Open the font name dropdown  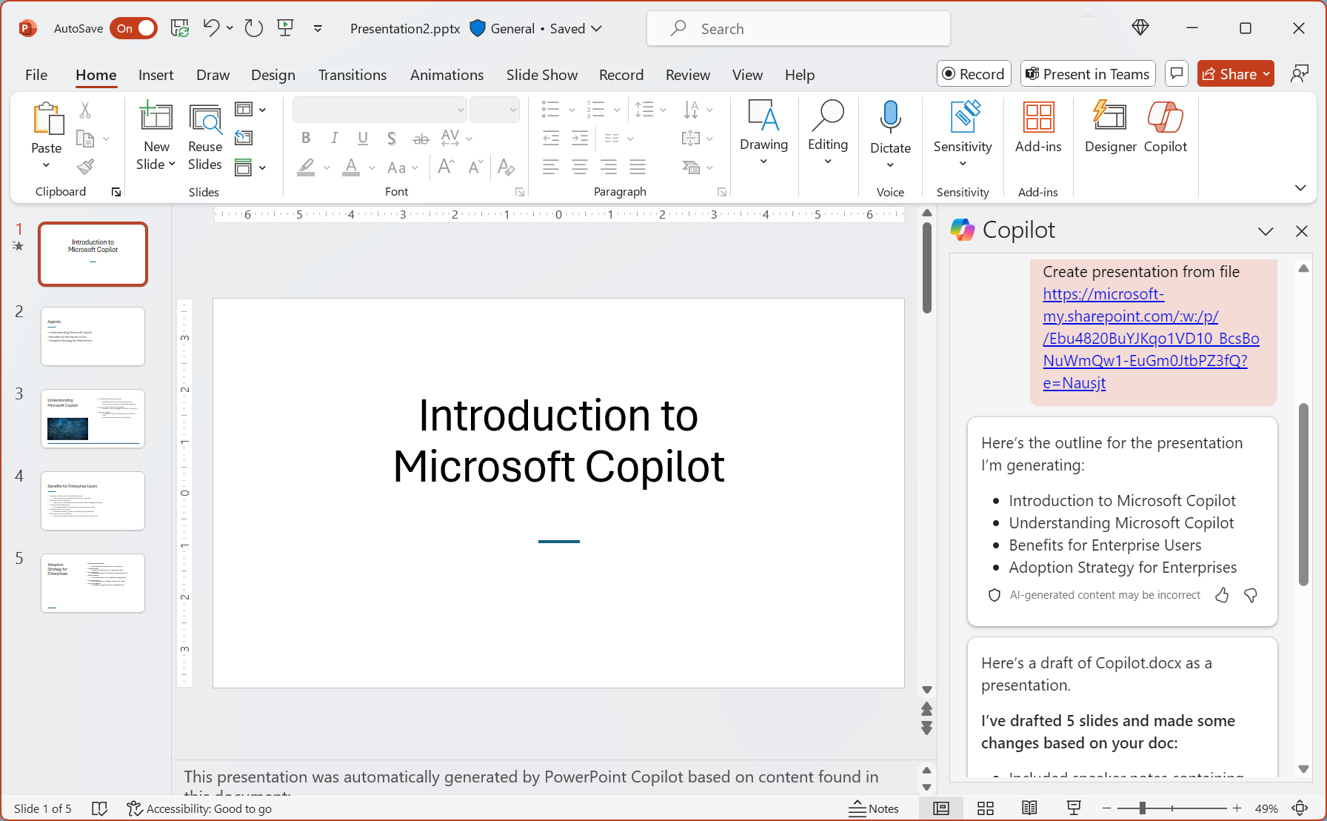[460, 110]
